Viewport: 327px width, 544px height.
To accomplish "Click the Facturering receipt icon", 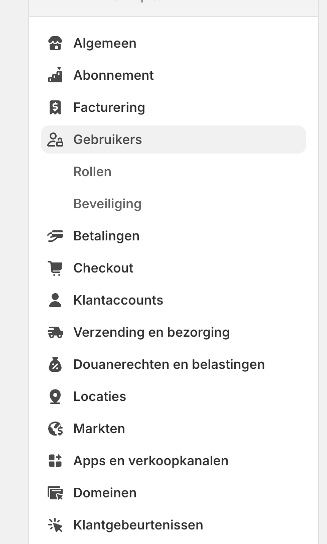I will [55, 107].
